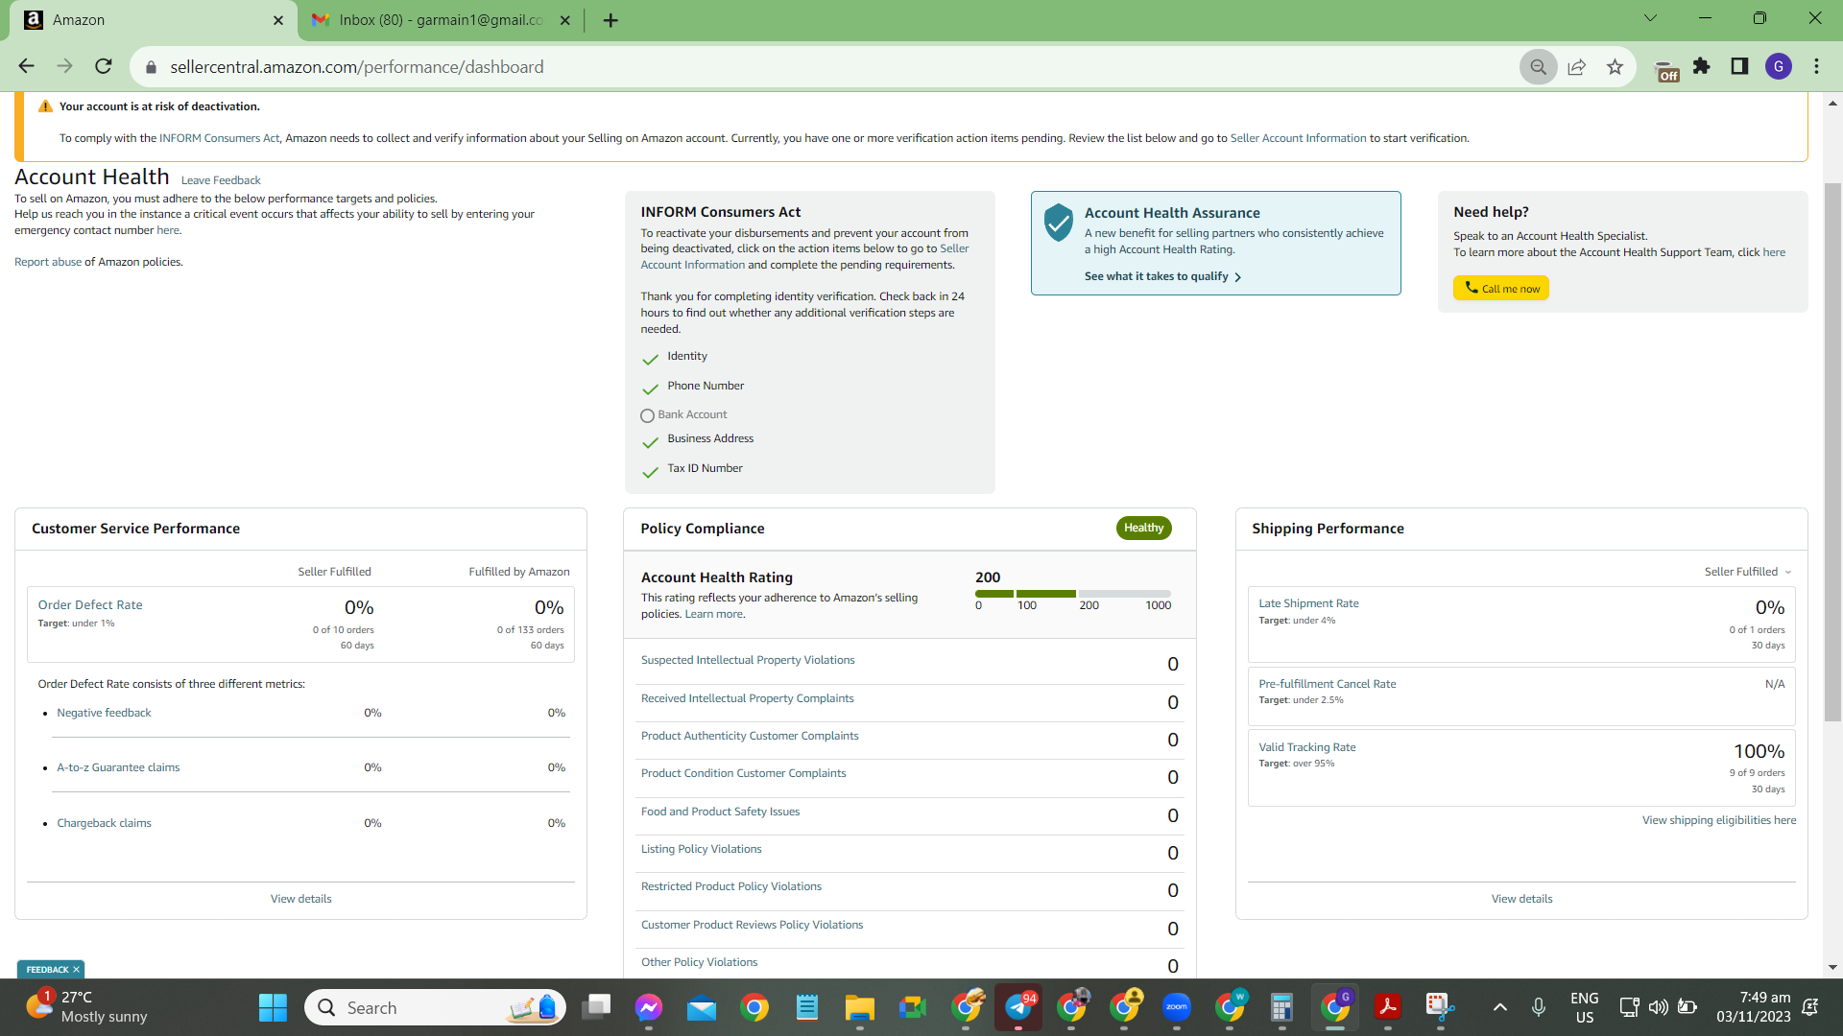Dismiss the FEEDBACK widget with its X
This screenshot has width=1843, height=1036.
tap(76, 970)
